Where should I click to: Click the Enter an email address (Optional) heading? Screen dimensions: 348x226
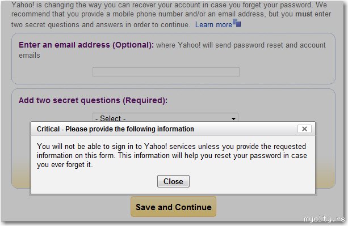(86, 45)
